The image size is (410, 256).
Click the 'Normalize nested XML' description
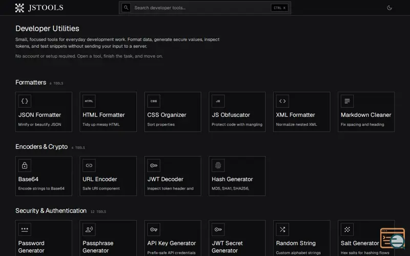tap(297, 124)
